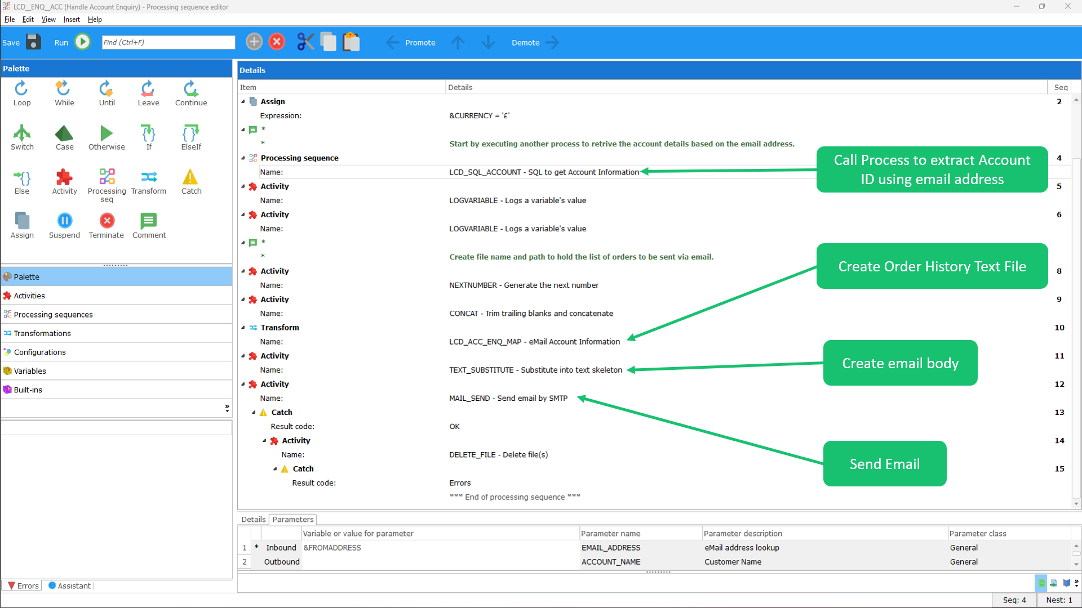Click the move down arrow icon
The width and height of the screenshot is (1082, 608).
coord(488,42)
